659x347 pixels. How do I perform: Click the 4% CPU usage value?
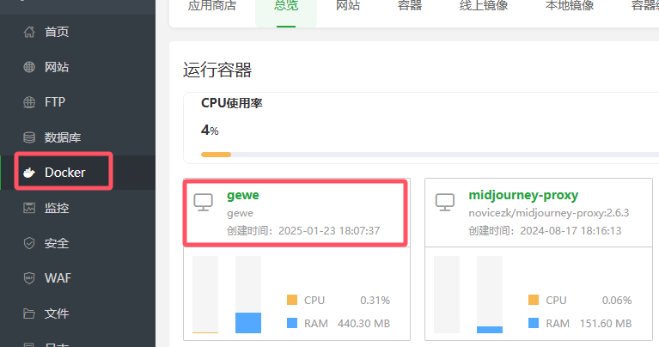tap(210, 131)
